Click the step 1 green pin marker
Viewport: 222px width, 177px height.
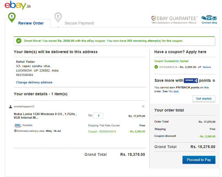pyautogui.click(x=12, y=17)
